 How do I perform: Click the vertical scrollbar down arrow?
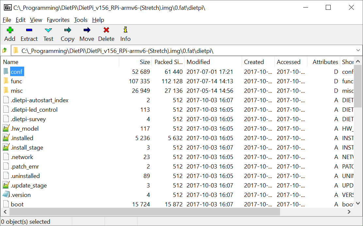[358, 203]
